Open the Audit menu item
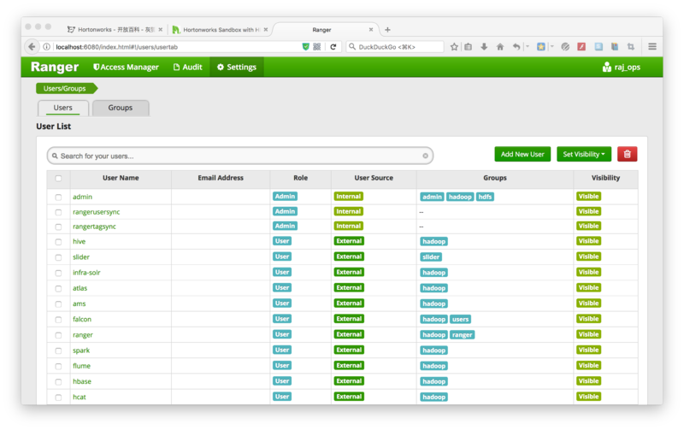Image resolution: width=684 pixels, height=430 pixels. (x=188, y=67)
